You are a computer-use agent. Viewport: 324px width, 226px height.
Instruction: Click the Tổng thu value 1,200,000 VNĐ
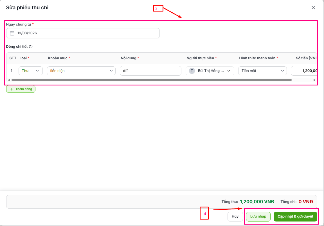pyautogui.click(x=257, y=202)
